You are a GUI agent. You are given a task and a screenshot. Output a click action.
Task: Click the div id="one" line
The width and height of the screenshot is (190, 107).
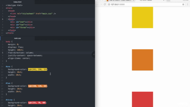(21, 22)
